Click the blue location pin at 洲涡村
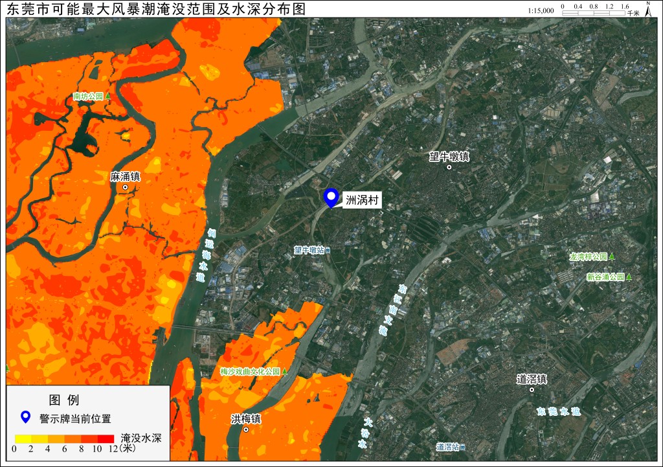 [331, 198]
